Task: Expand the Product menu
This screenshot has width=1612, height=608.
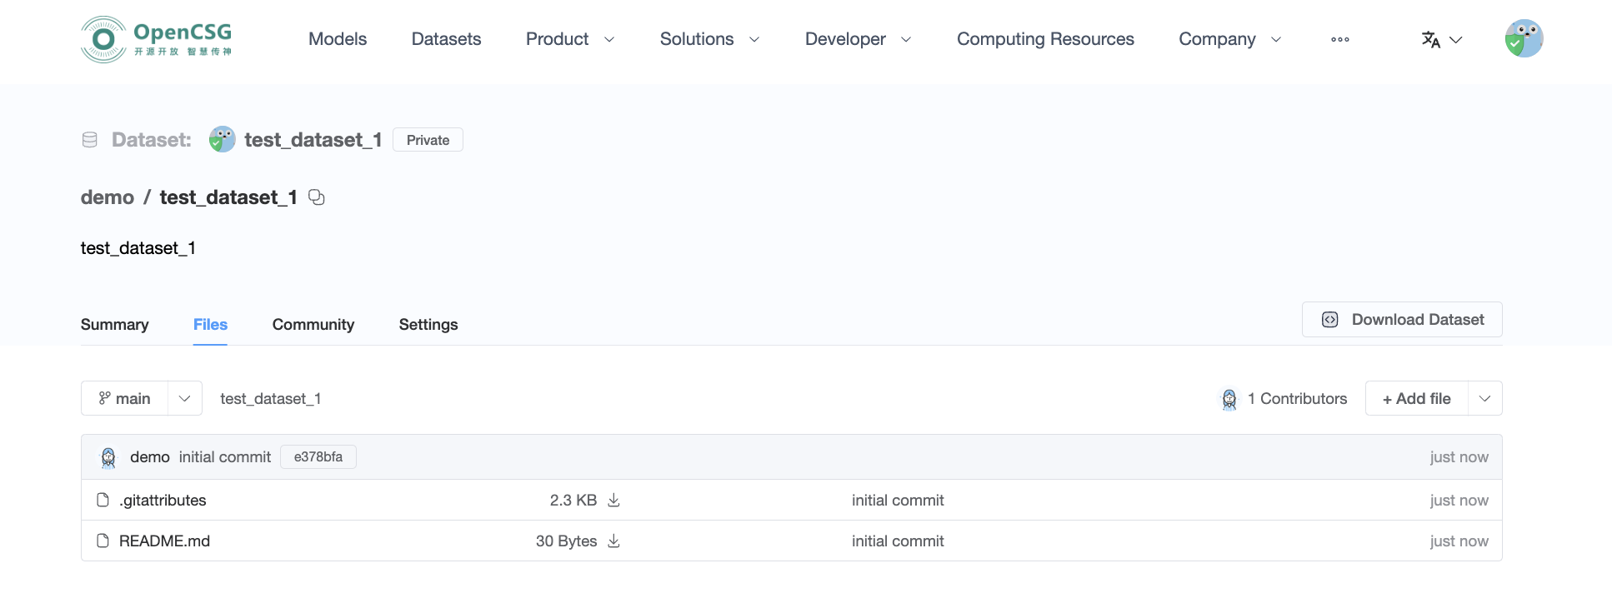Action: point(569,39)
